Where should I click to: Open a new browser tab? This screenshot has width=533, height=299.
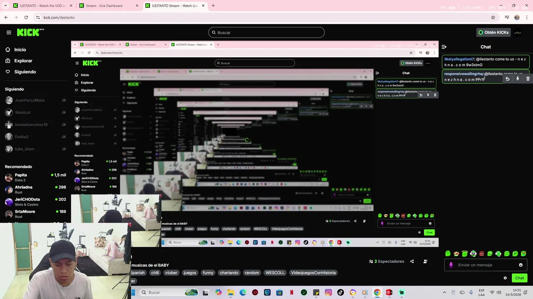213,6
